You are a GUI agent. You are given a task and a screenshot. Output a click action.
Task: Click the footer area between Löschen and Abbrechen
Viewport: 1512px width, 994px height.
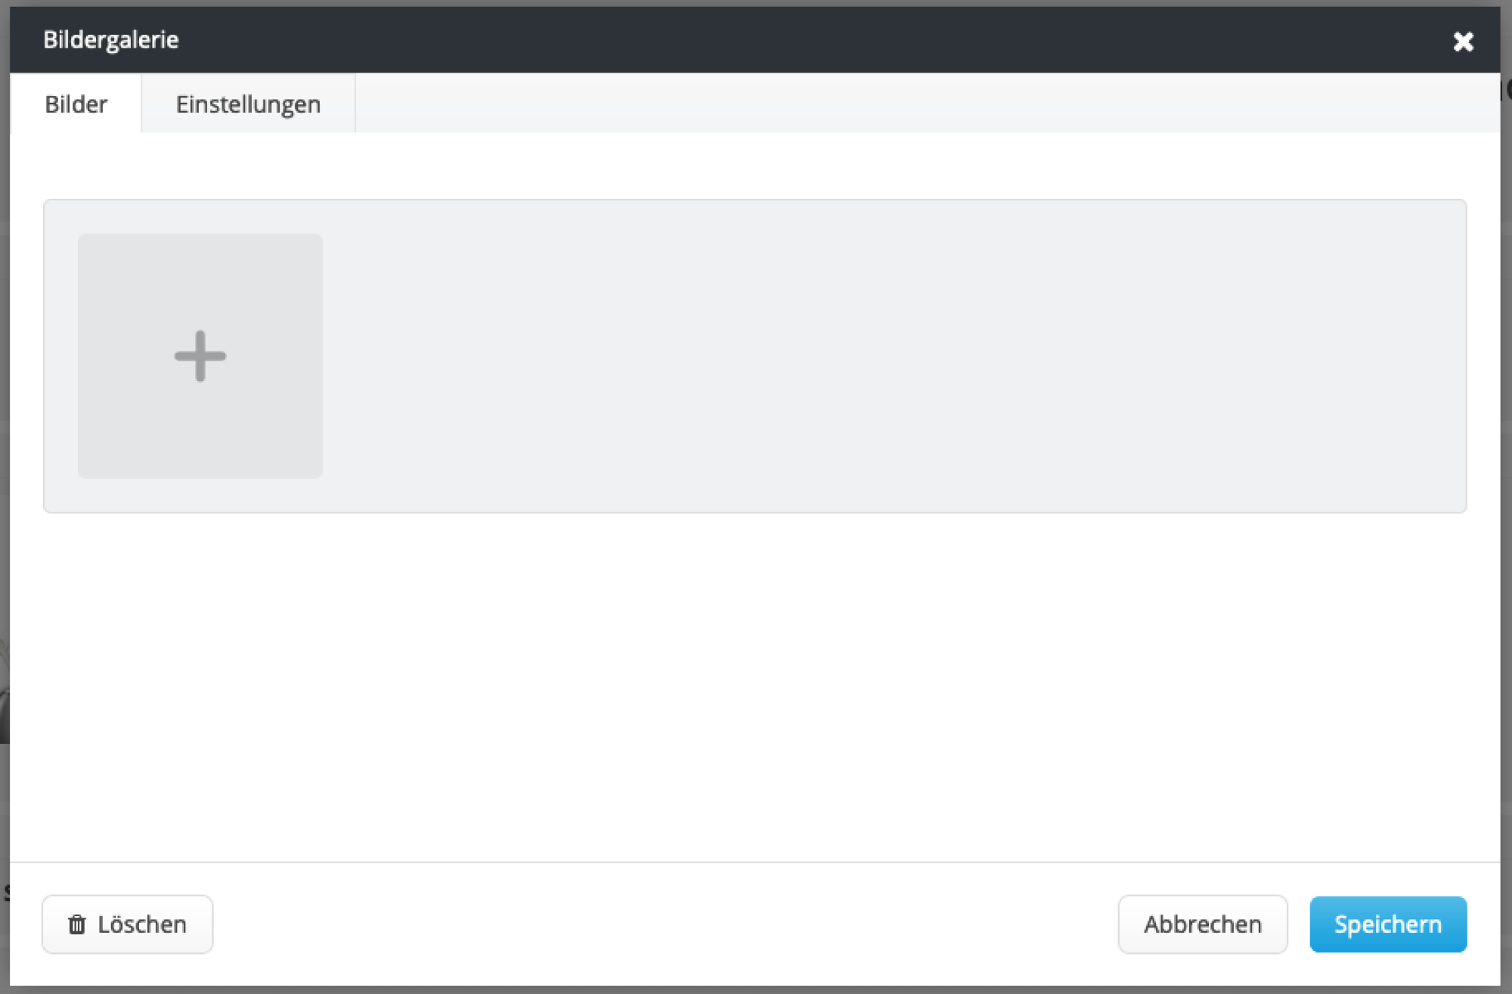[665, 924]
